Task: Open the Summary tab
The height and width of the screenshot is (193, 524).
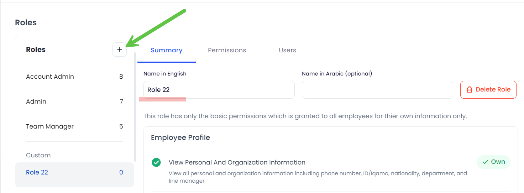Action: (x=166, y=50)
